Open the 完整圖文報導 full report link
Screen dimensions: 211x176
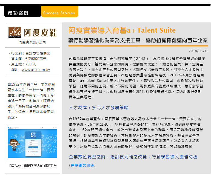(82, 165)
